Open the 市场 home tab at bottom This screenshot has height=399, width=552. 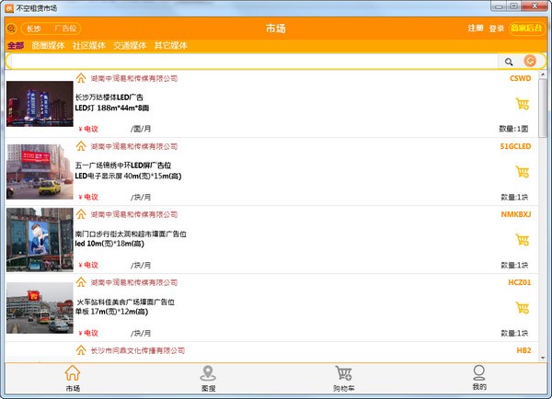73,379
